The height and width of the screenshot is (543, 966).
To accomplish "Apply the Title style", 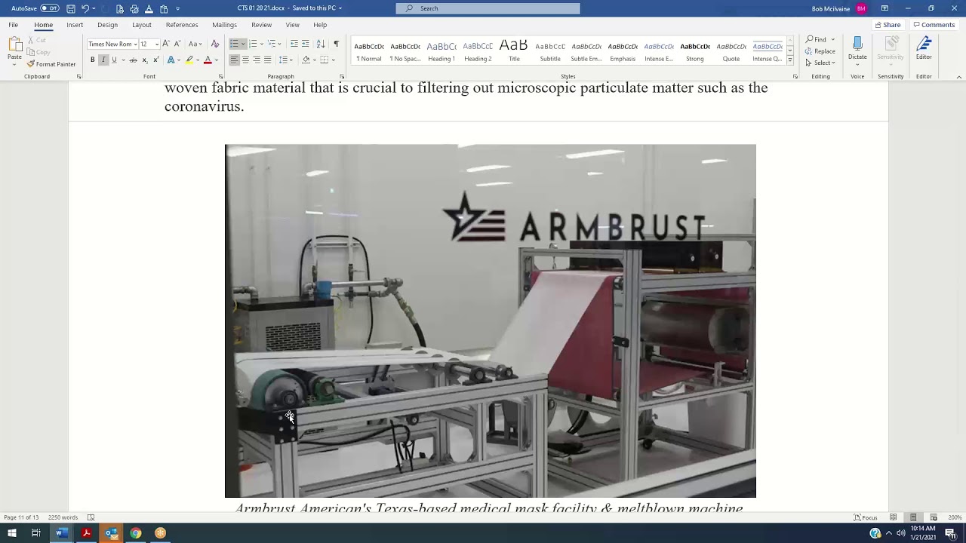I will pos(514,51).
